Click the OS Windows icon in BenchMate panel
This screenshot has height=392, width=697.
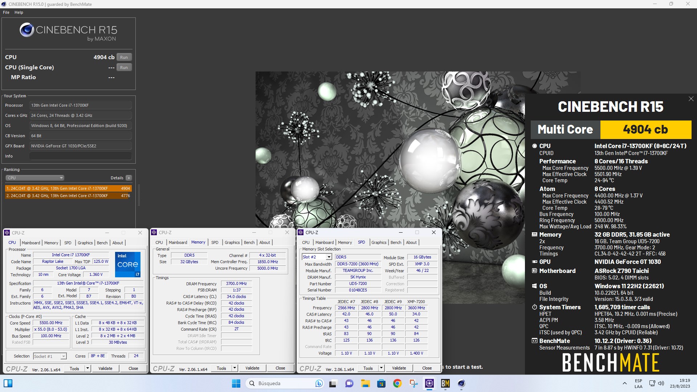534,286
